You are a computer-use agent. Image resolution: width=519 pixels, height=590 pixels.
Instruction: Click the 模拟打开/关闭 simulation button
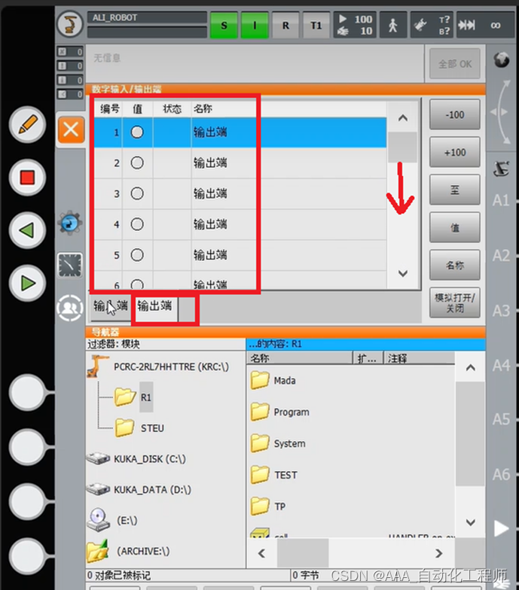(455, 303)
